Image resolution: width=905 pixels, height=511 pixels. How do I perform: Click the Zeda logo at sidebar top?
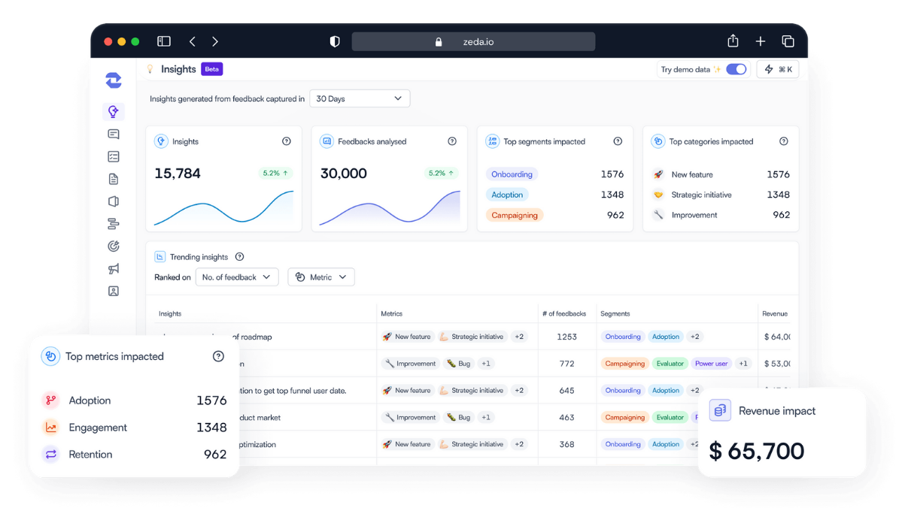[x=113, y=80]
